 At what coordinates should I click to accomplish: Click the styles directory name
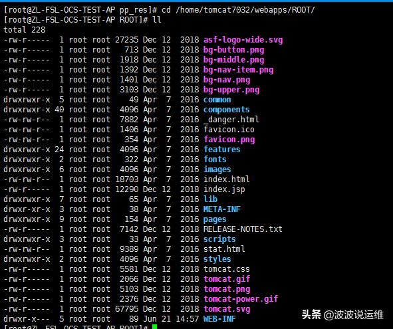[217, 259]
